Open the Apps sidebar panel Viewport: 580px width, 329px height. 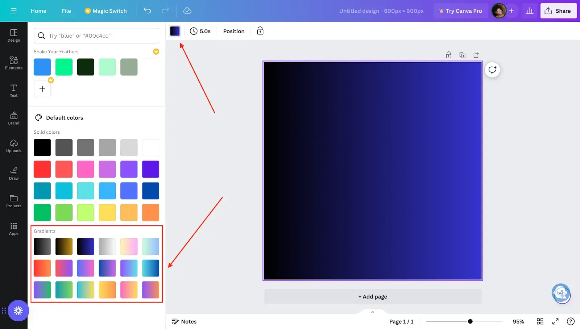point(14,229)
